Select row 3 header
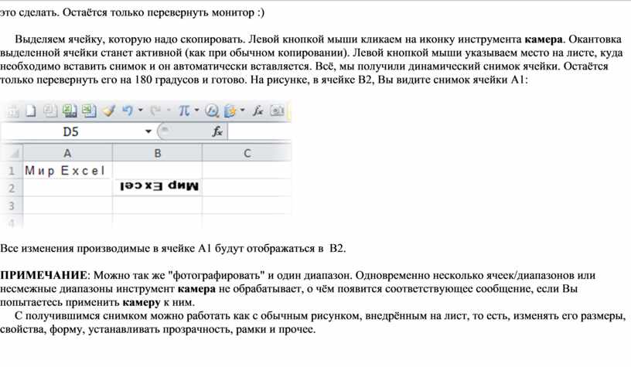 (x=12, y=206)
